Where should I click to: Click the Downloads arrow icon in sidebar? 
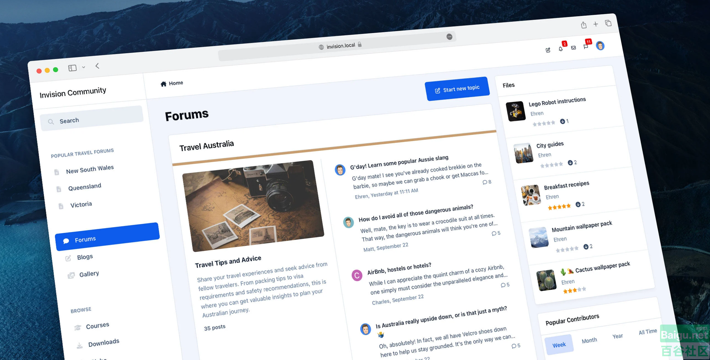(80, 346)
